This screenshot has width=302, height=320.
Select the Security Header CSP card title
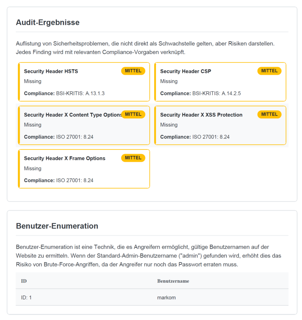pyautogui.click(x=185, y=71)
